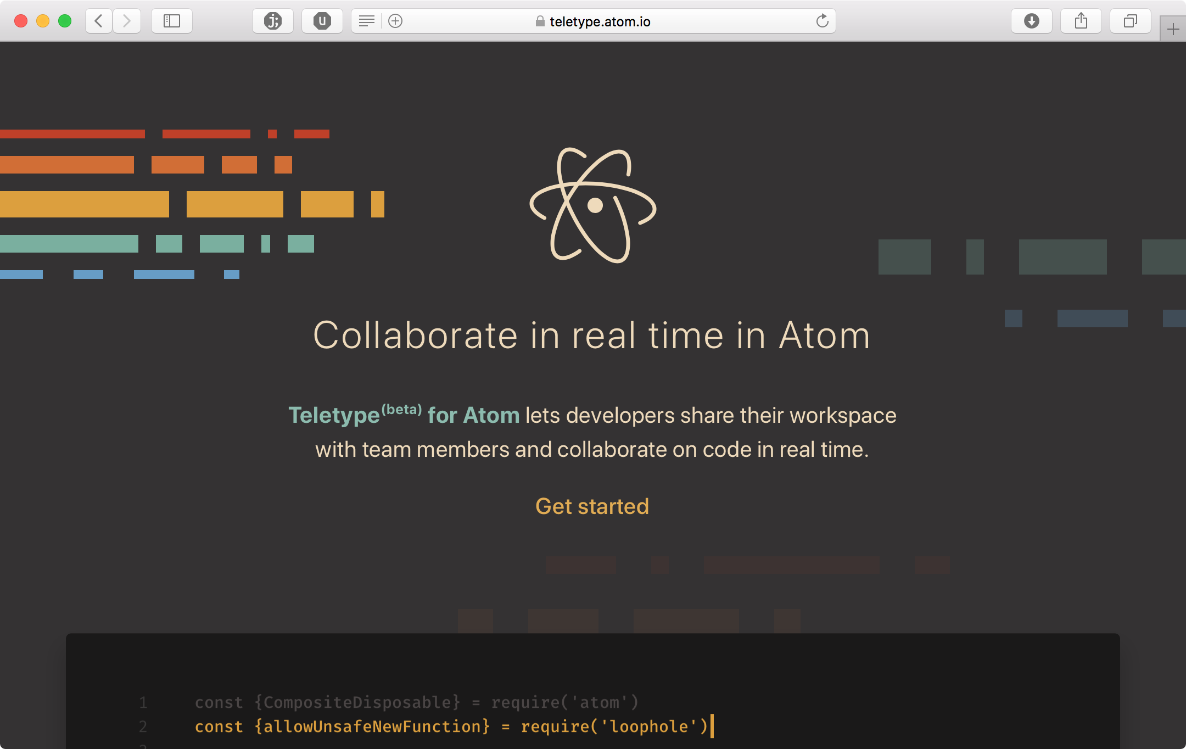Show all tabs overview
This screenshot has width=1186, height=749.
[1131, 21]
